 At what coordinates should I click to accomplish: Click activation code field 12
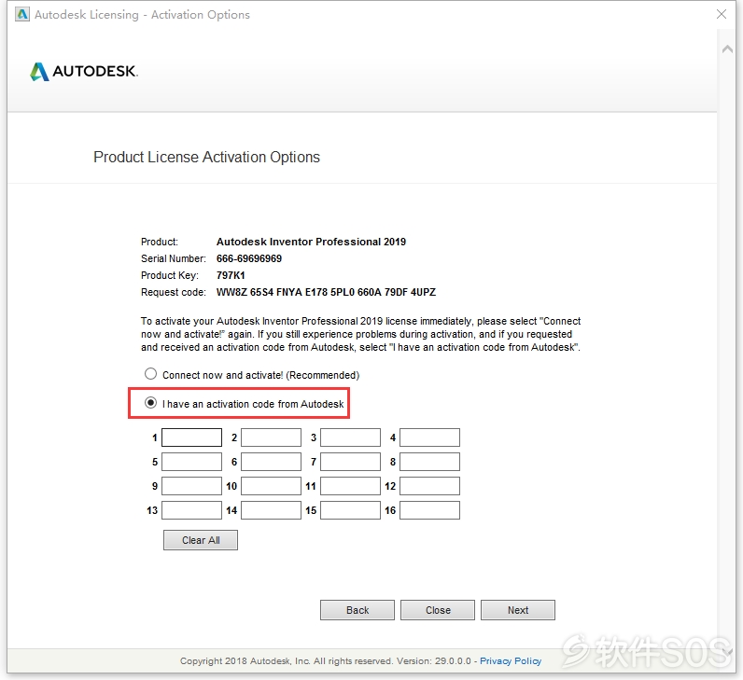click(x=429, y=486)
